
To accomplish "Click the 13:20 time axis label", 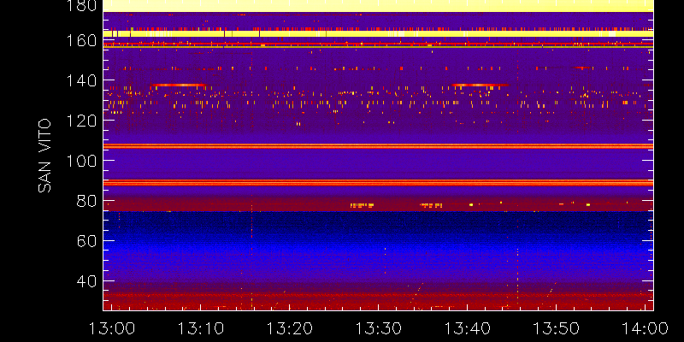I will pos(290,328).
